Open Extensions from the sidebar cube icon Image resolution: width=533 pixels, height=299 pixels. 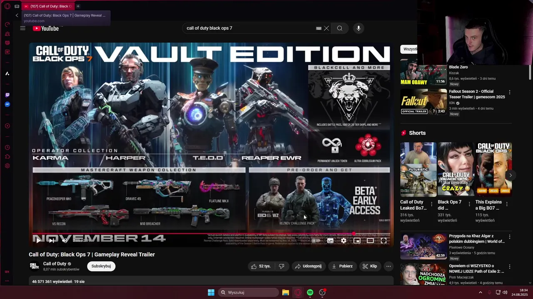click(x=7, y=157)
